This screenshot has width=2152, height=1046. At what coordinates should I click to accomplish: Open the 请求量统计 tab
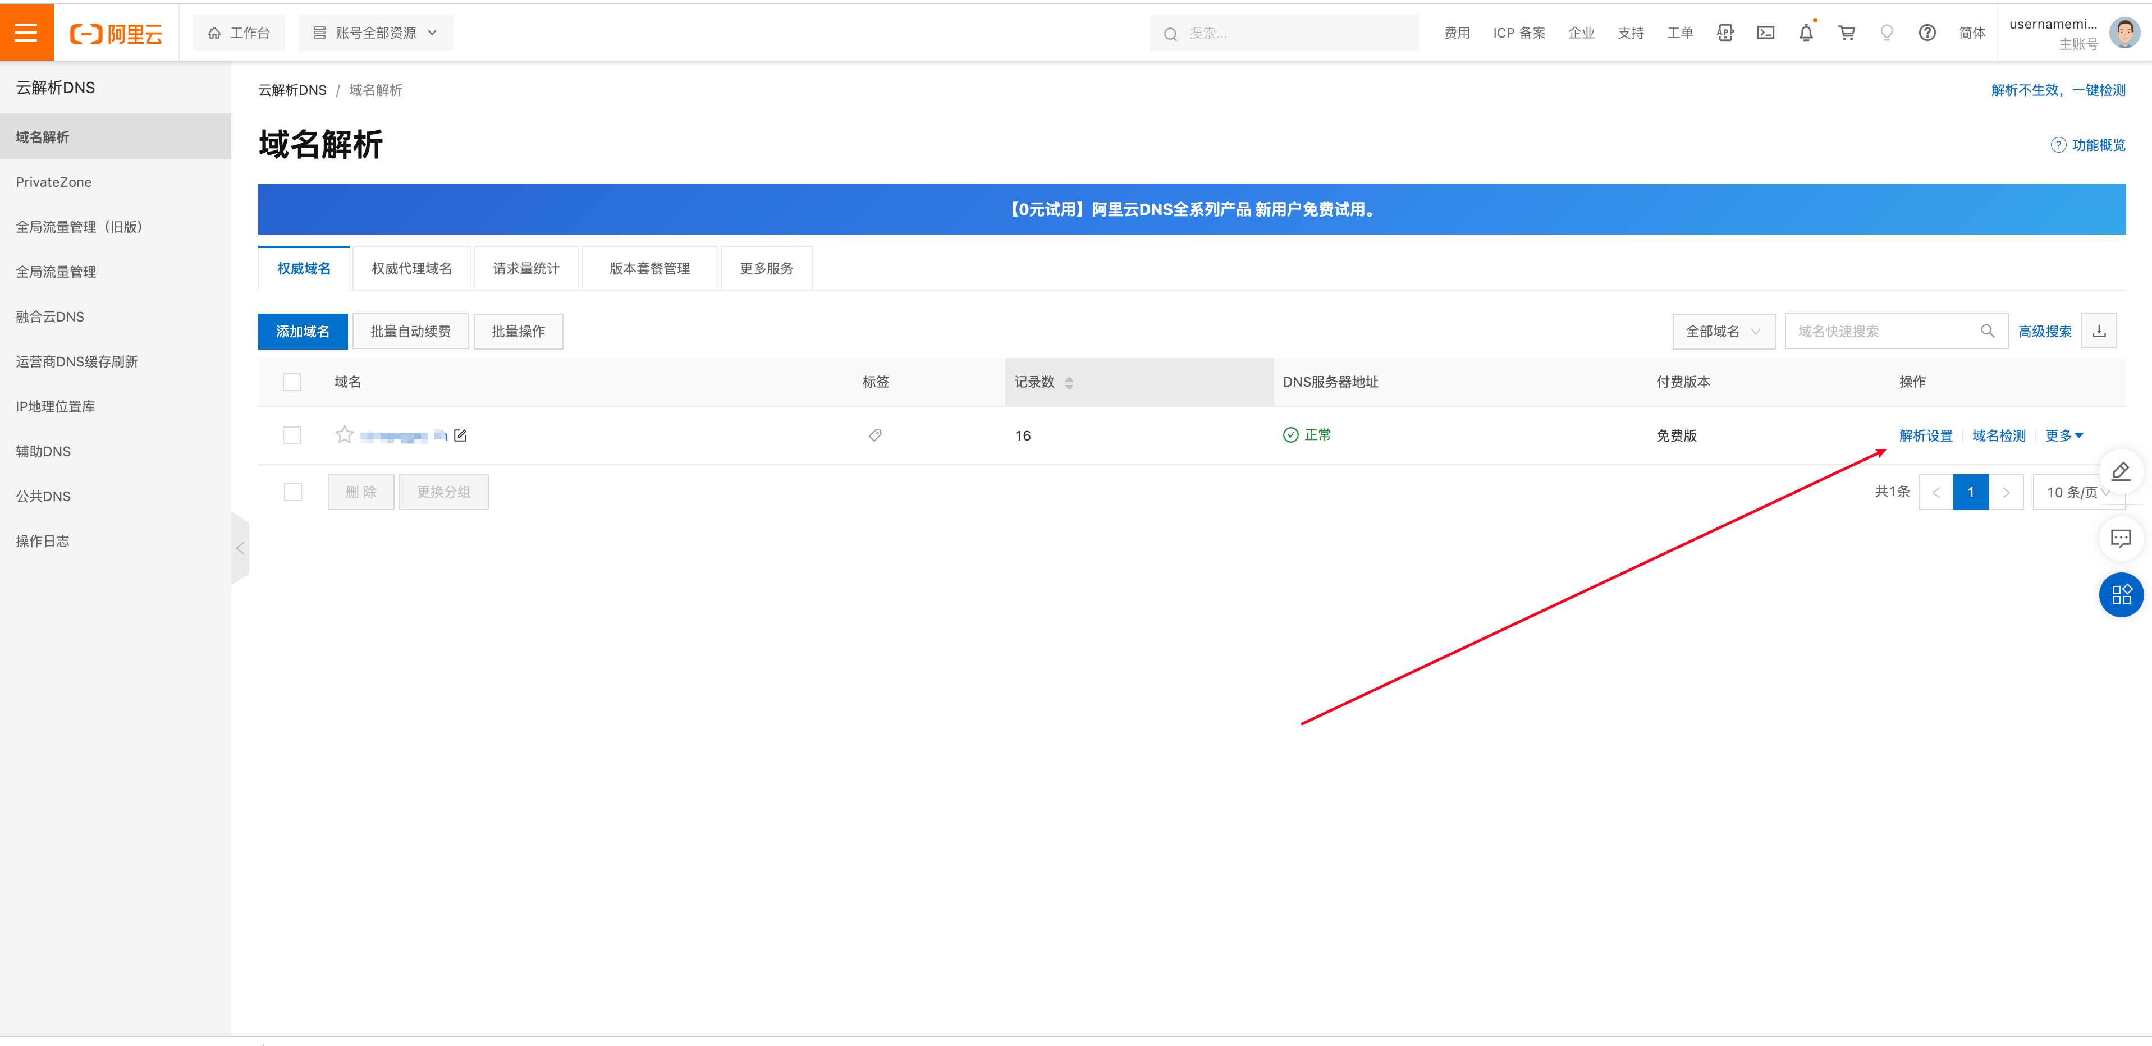[526, 268]
